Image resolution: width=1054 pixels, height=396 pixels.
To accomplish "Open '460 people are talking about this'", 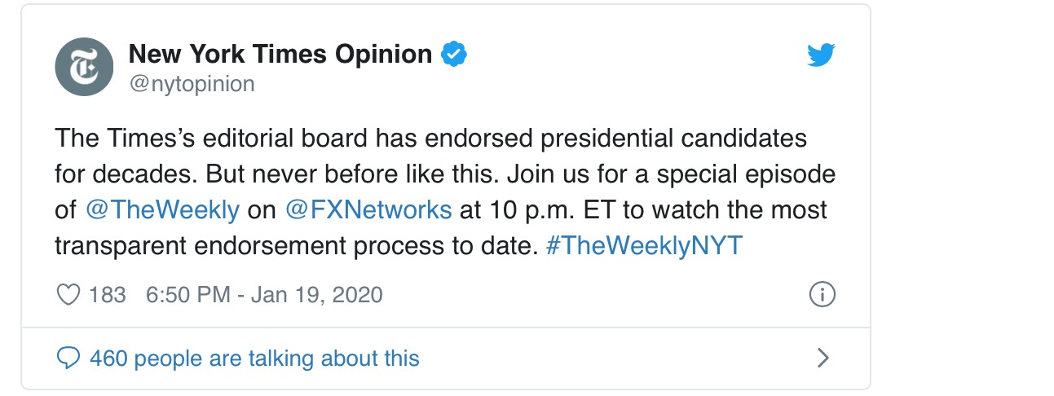I will 254,358.
